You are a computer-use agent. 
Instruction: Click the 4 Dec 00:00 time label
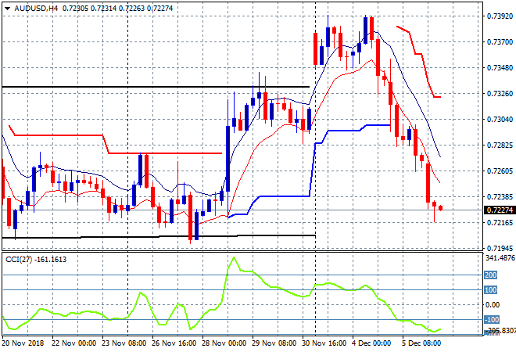click(x=371, y=343)
